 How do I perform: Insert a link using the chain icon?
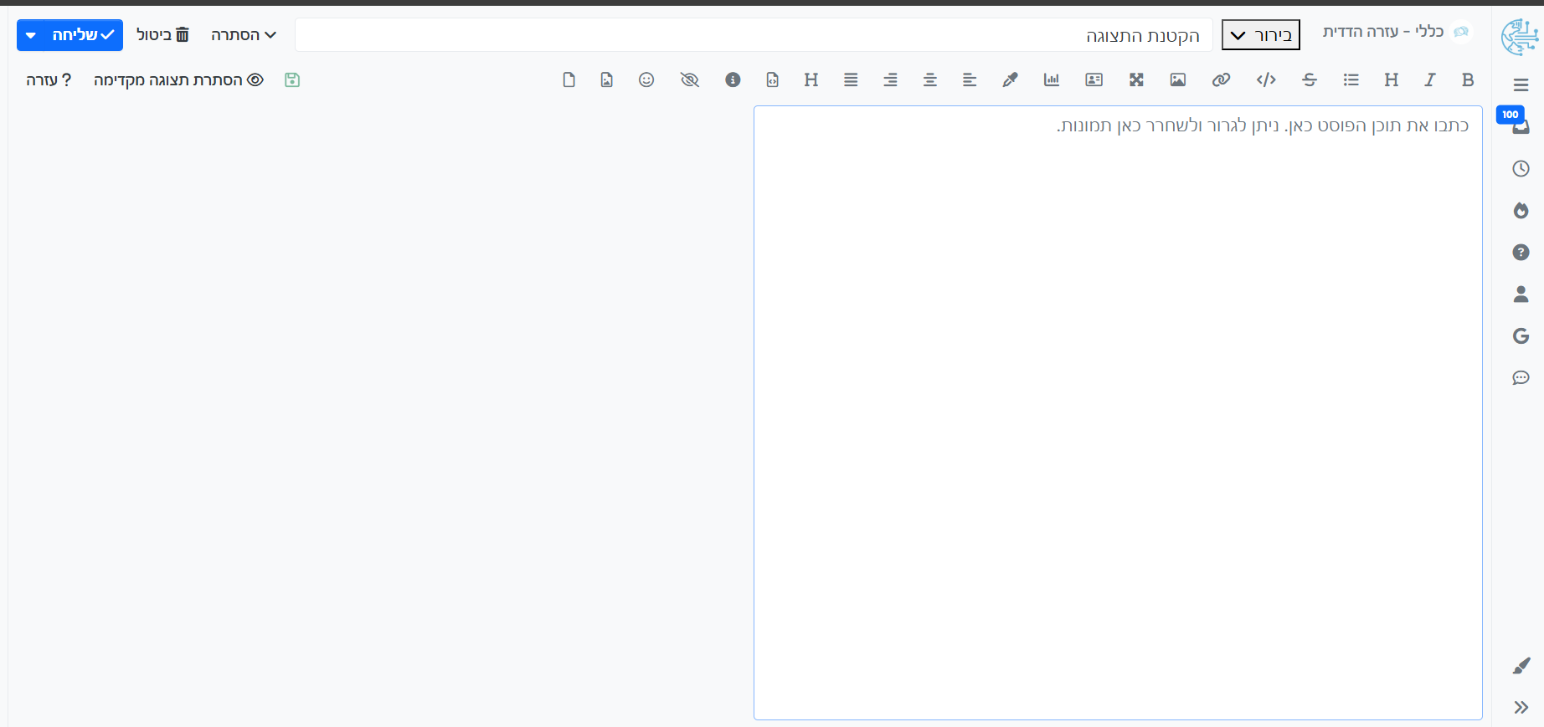(x=1221, y=79)
